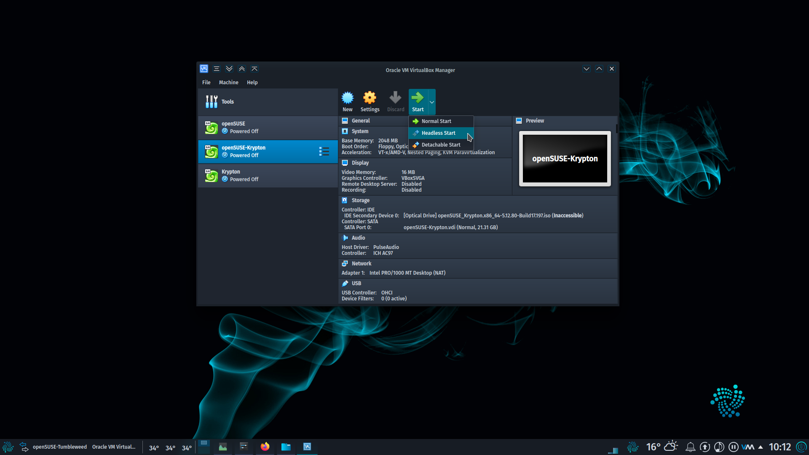The image size is (809, 455).
Task: Open the Start options dropdown arrow
Action: point(431,102)
